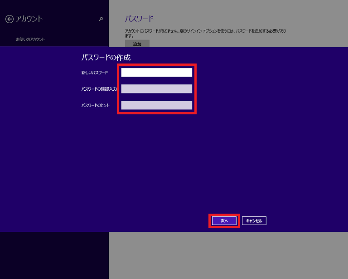Click the back arrow beside アカウント
The height and width of the screenshot is (279, 348).
[x=10, y=19]
